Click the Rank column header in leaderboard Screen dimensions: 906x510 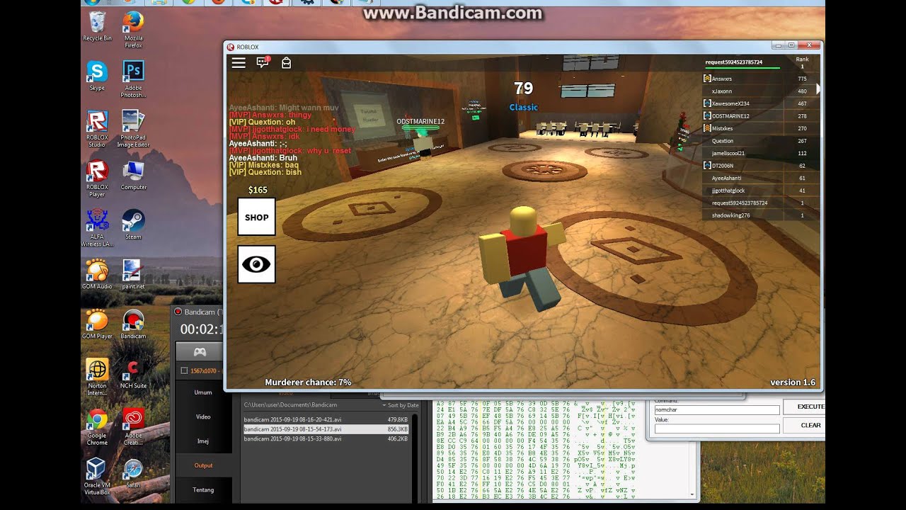pos(802,59)
